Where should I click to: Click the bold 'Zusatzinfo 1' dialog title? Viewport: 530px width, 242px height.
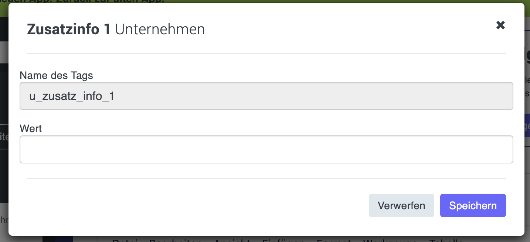tap(69, 30)
